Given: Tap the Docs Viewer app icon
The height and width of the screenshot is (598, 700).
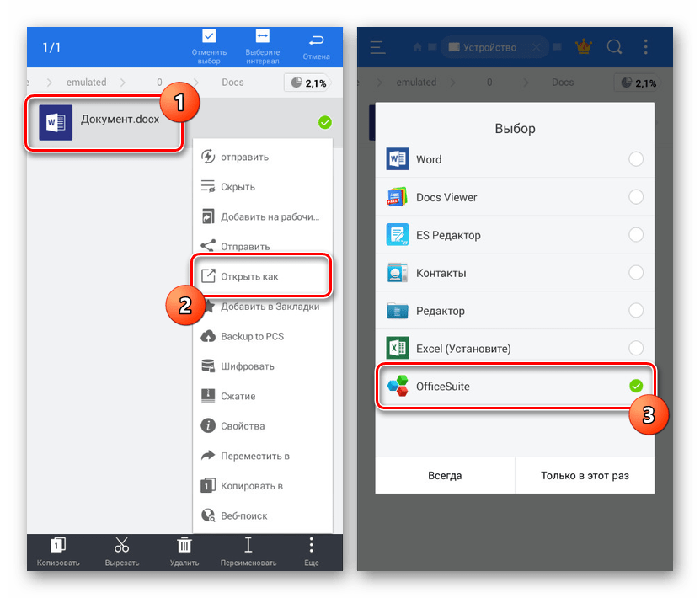Looking at the screenshot, I should (x=398, y=197).
